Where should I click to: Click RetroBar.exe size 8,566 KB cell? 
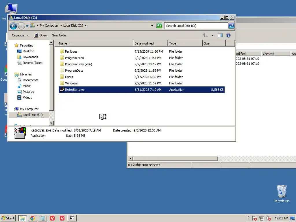click(217, 90)
